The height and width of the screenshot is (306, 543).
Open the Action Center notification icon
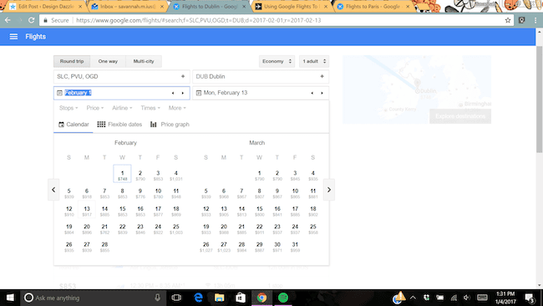point(530,298)
